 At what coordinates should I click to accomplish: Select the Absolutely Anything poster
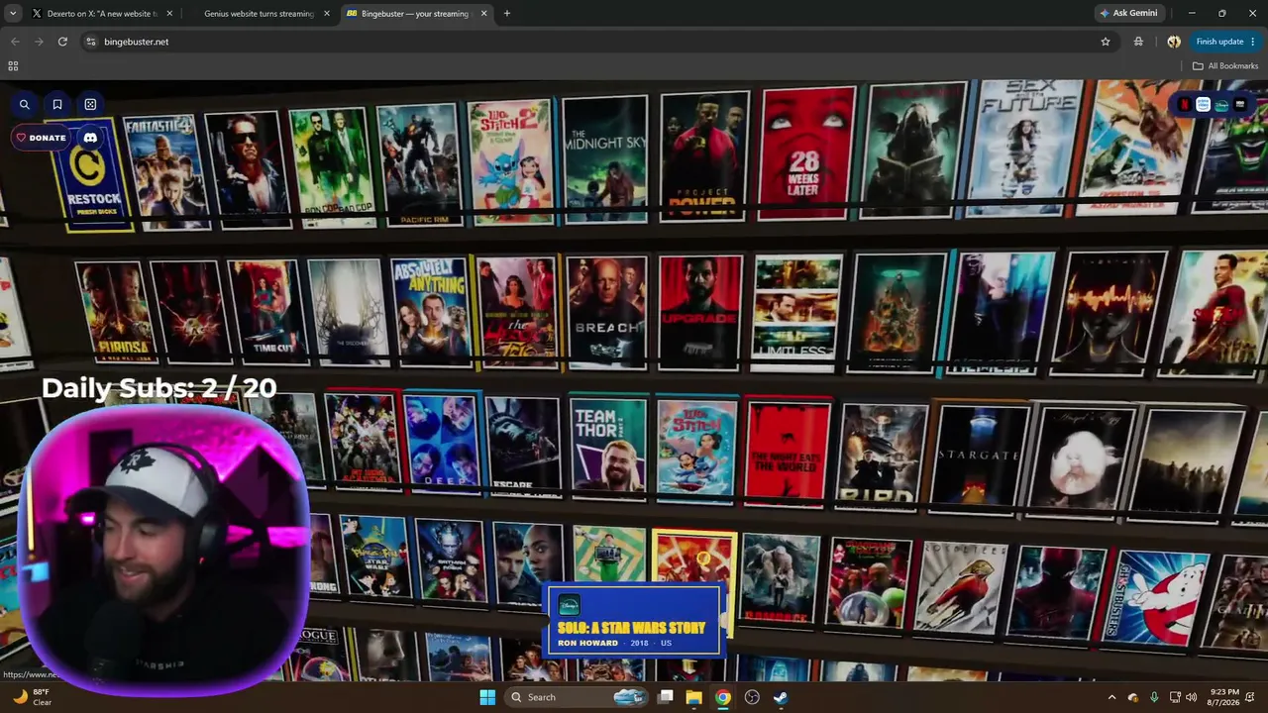point(431,312)
